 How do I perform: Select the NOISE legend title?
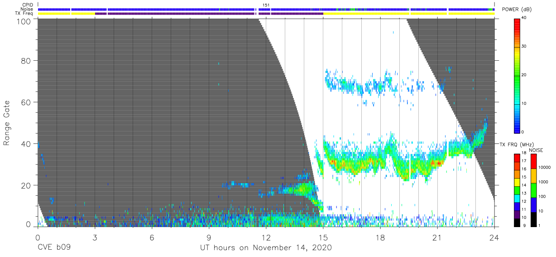537,150
